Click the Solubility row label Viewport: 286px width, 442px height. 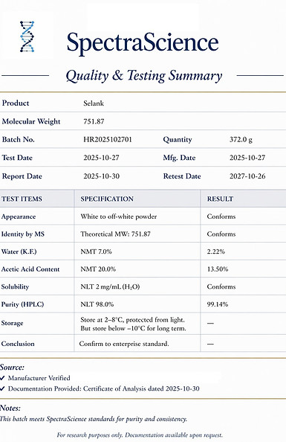tap(15, 286)
